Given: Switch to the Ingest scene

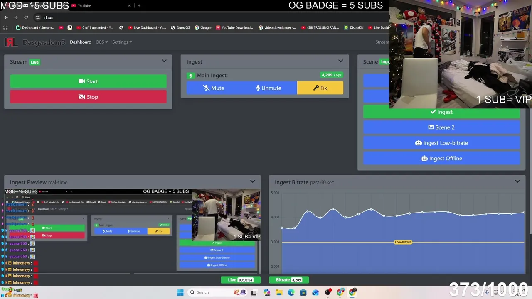Looking at the screenshot, I should (x=441, y=112).
